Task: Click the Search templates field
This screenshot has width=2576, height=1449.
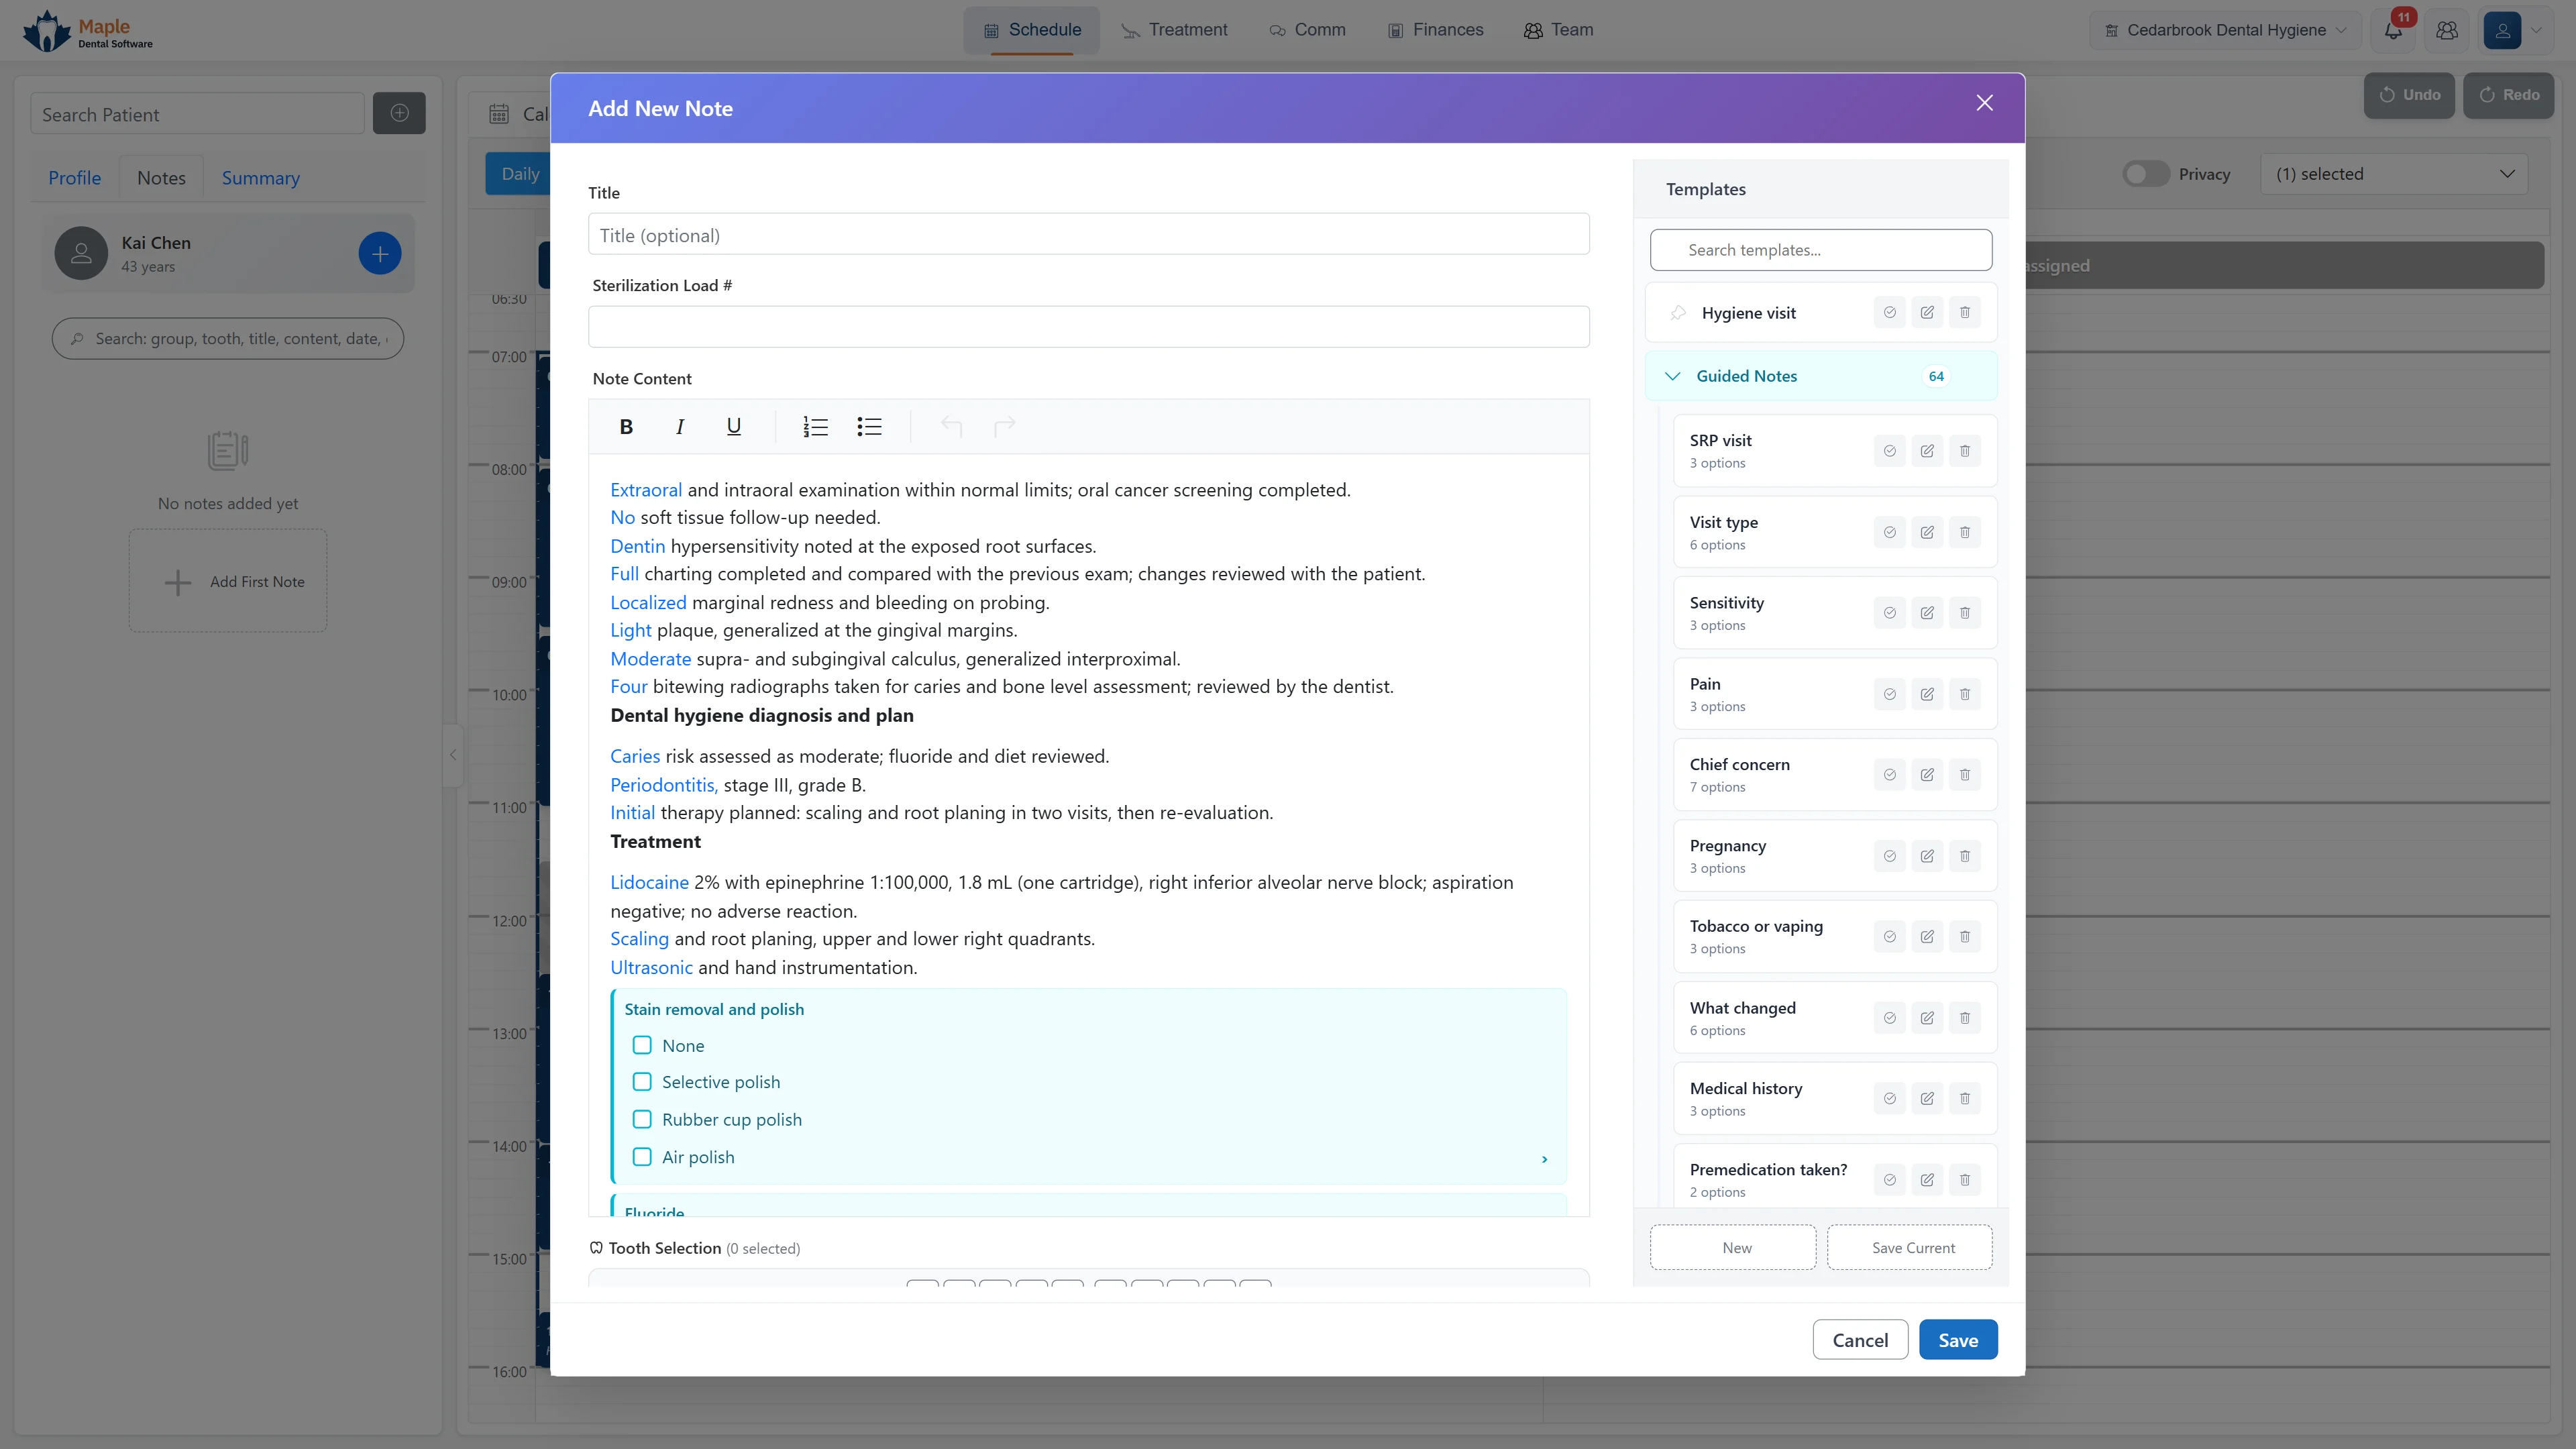Action: coord(1821,250)
